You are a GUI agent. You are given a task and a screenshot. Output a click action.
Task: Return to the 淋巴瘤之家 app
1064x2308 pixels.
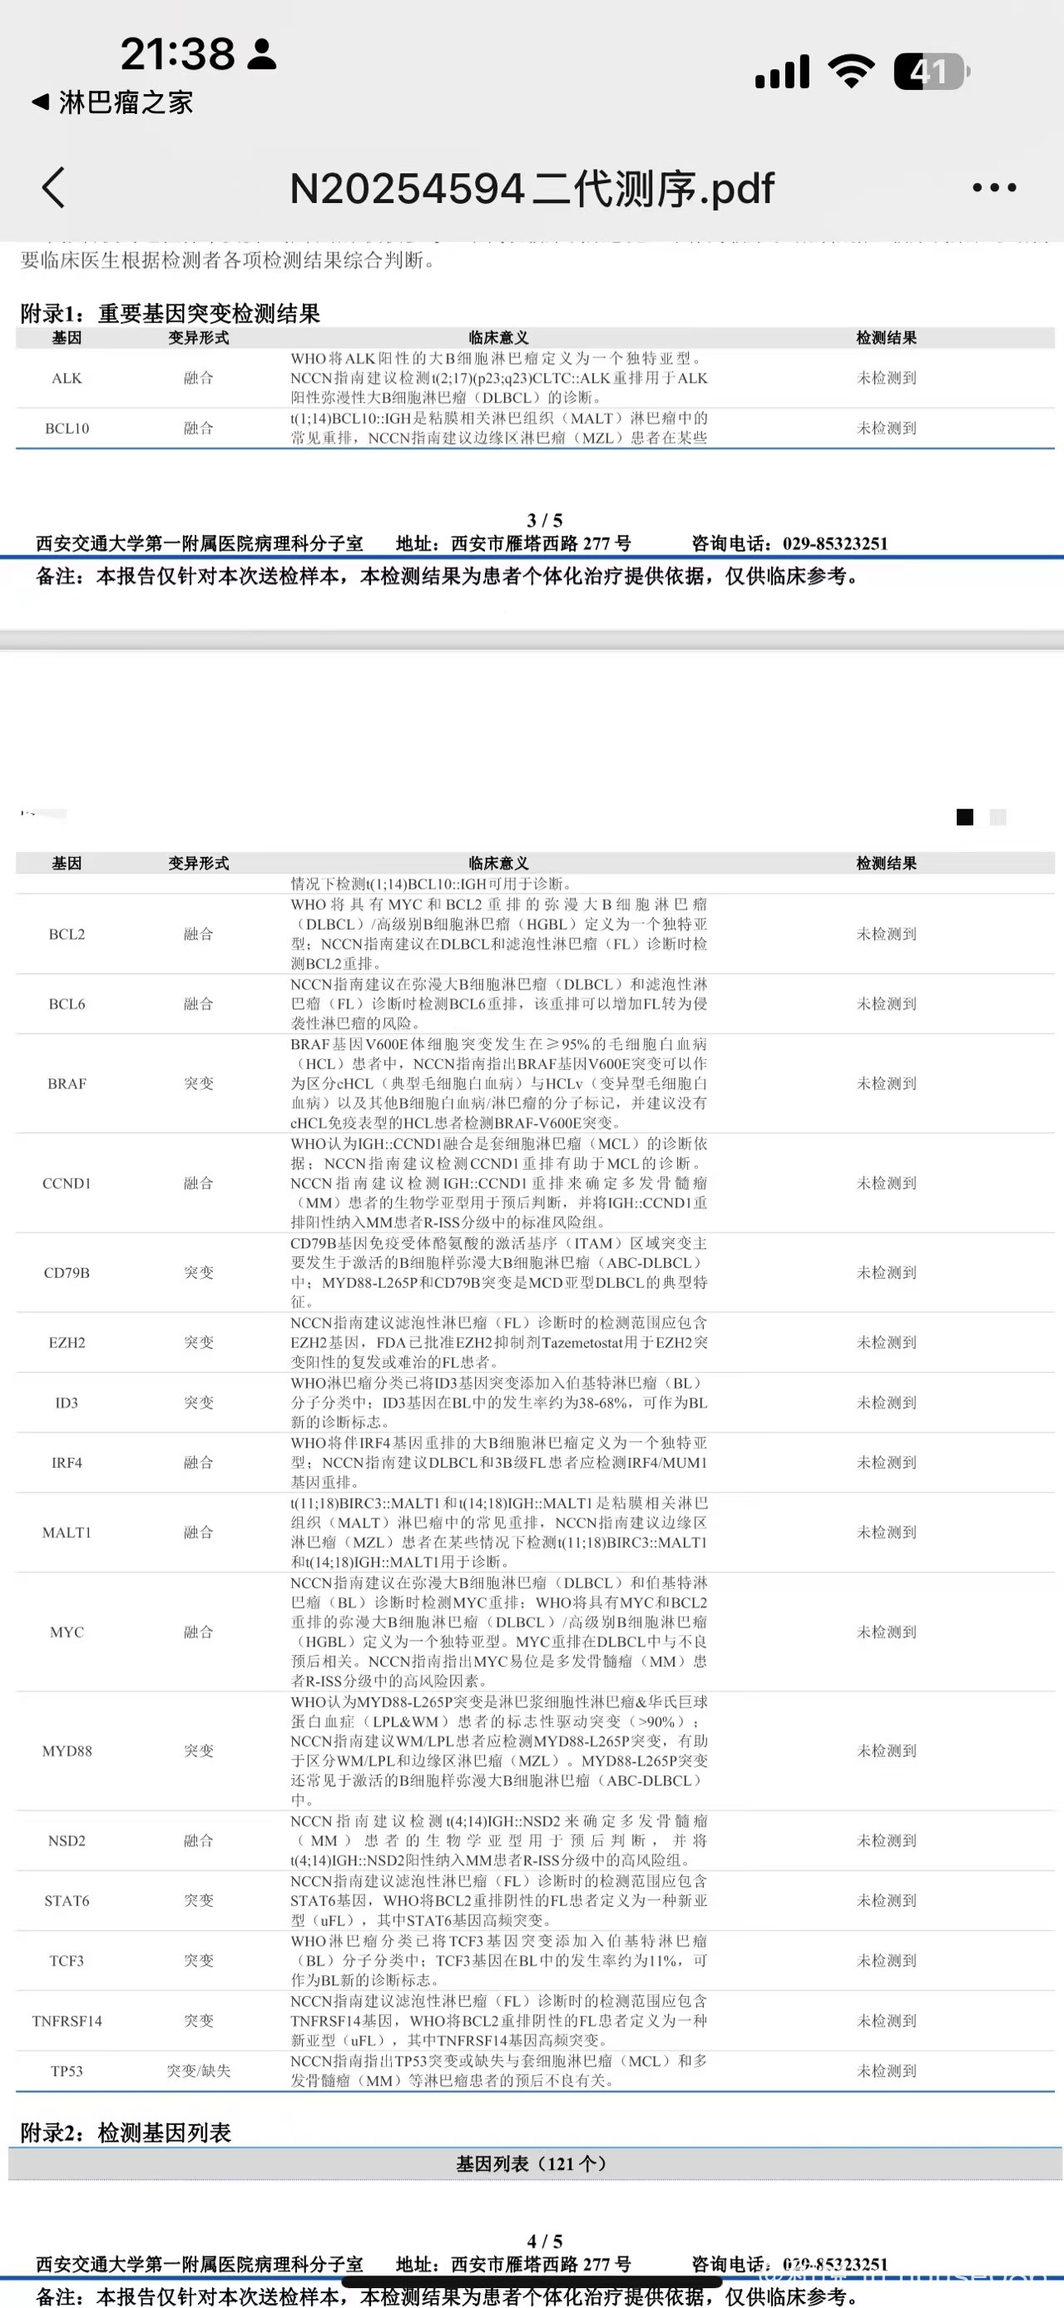point(113,103)
